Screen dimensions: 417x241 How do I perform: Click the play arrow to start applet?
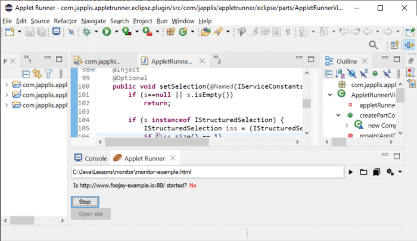[351, 172]
